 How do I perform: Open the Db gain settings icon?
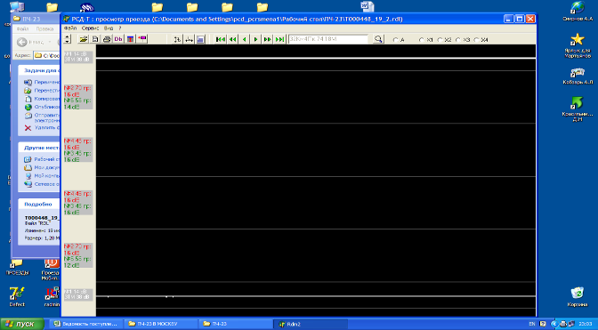point(118,39)
